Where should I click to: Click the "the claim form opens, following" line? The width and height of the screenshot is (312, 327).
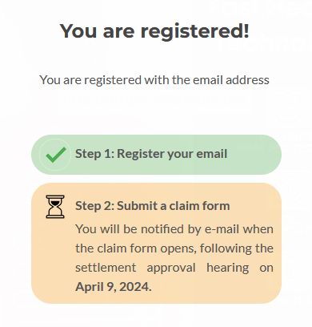point(174,248)
